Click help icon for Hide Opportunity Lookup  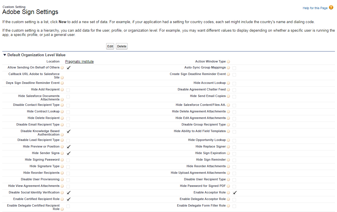click(228, 140)
